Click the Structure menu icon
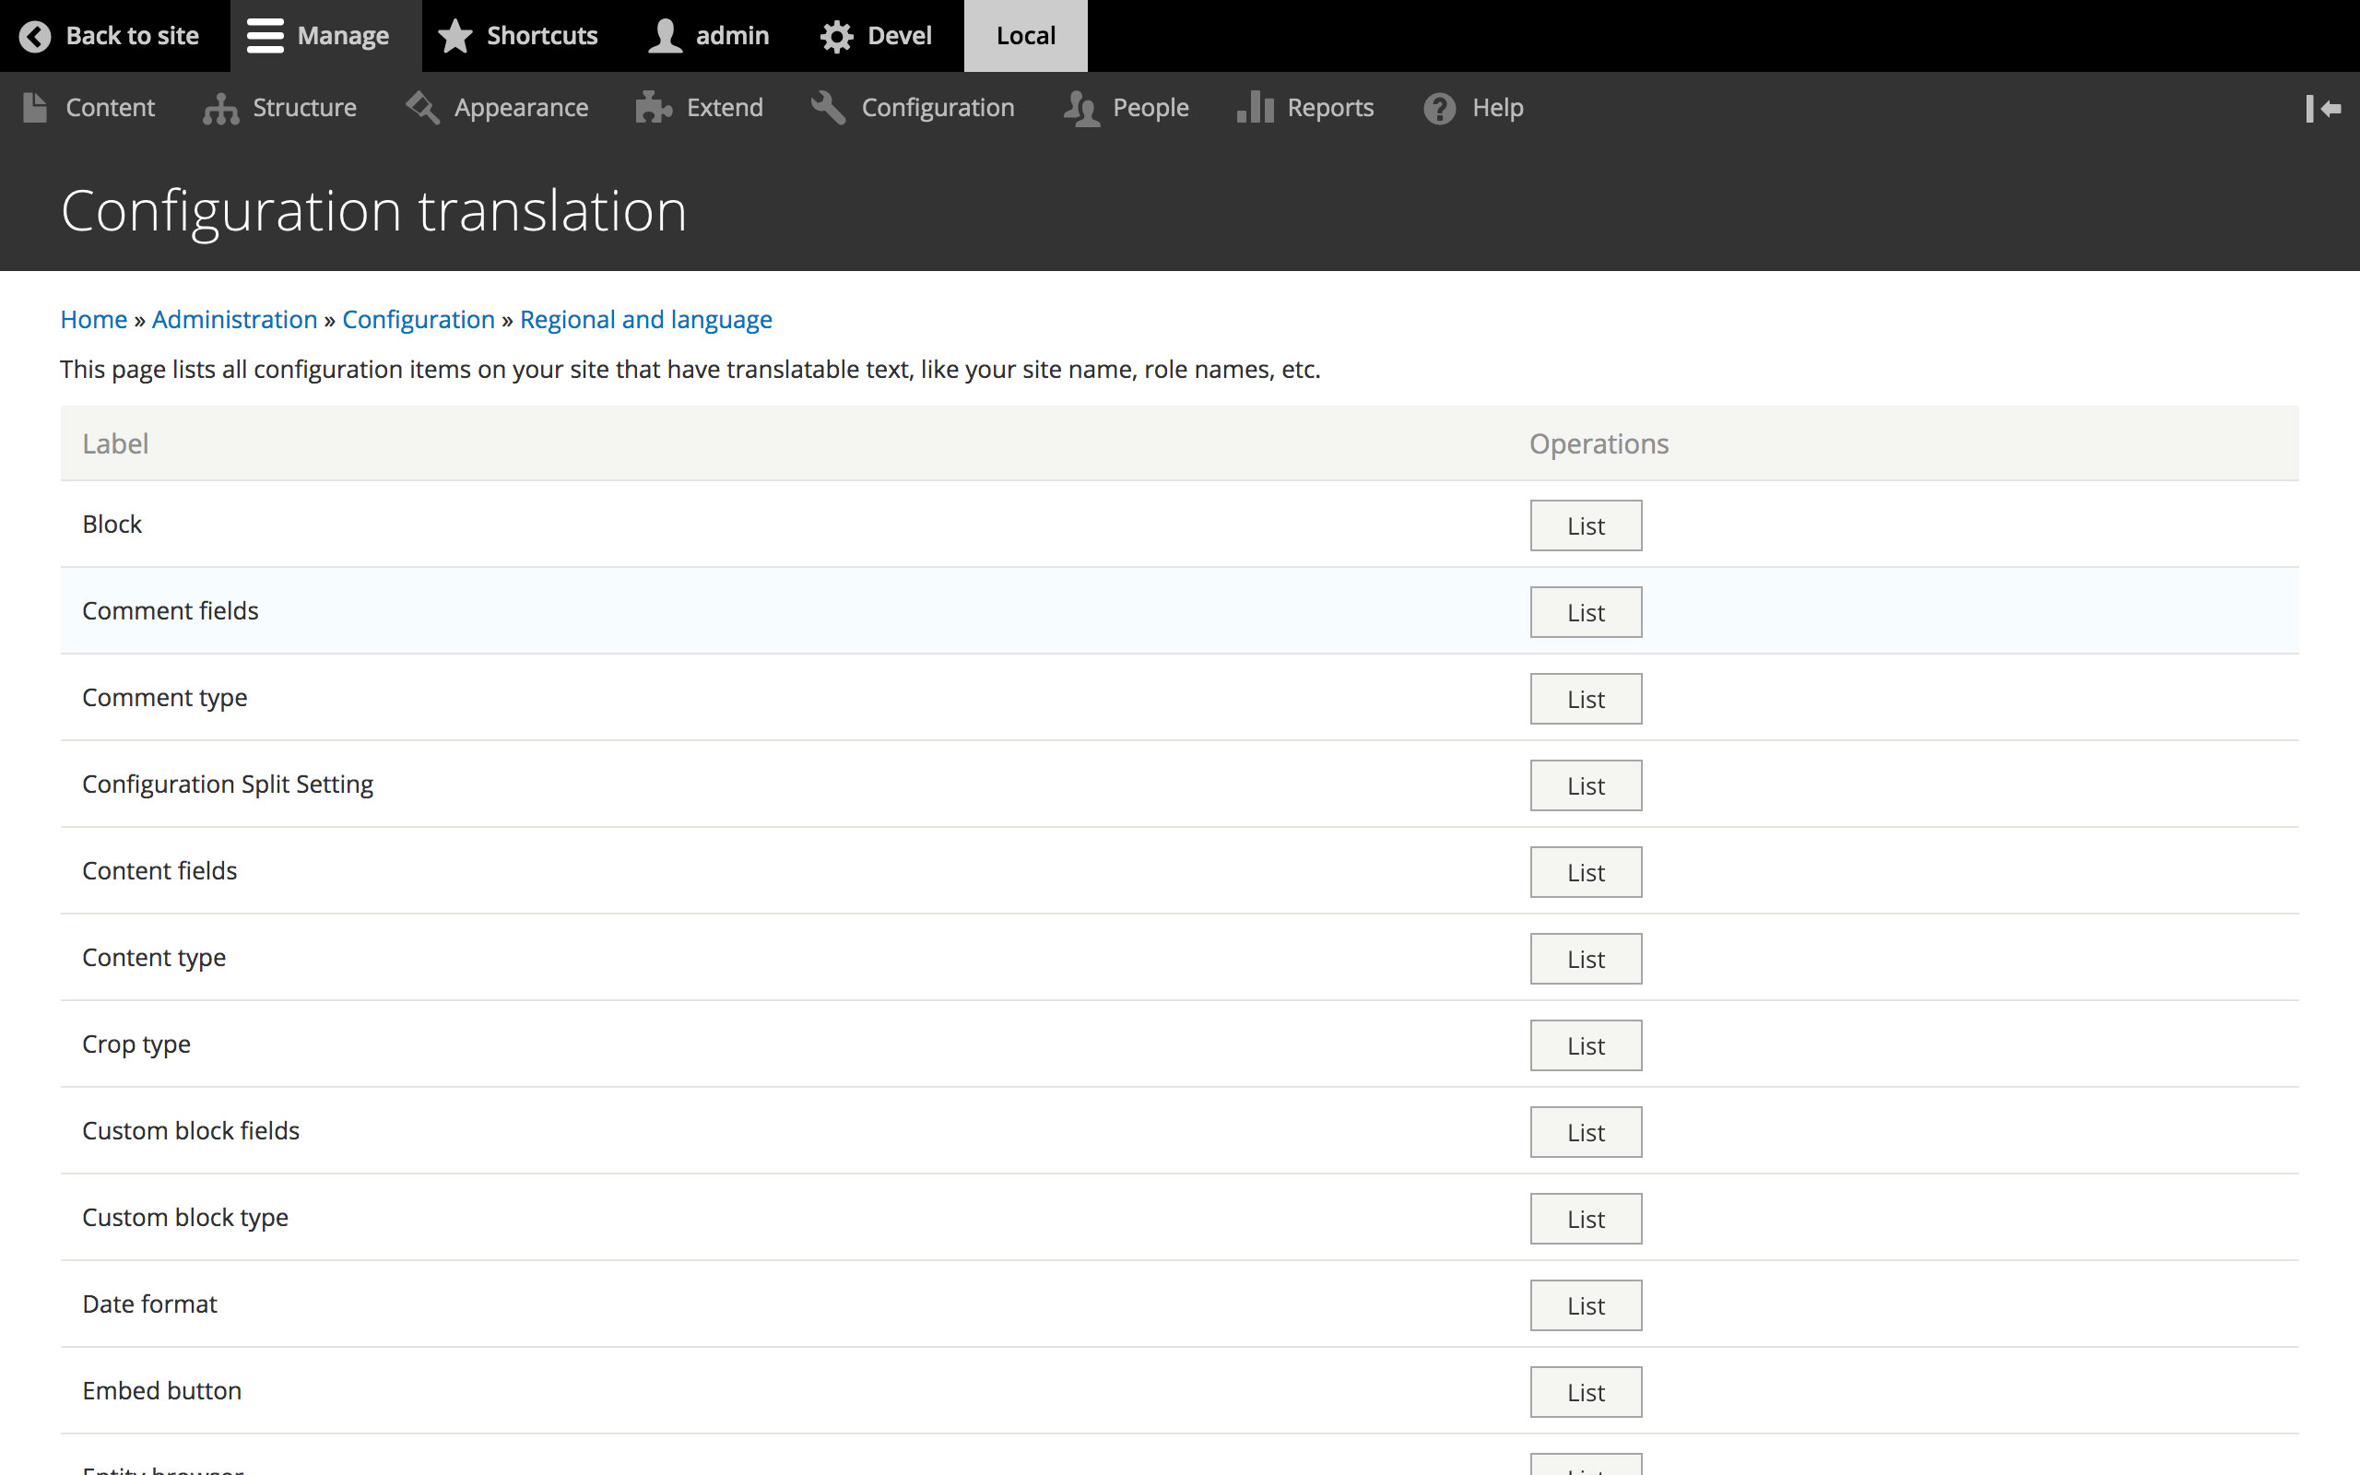This screenshot has width=2360, height=1475. [x=221, y=107]
